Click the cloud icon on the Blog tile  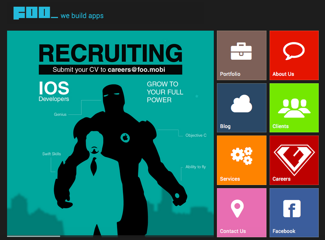(x=241, y=104)
